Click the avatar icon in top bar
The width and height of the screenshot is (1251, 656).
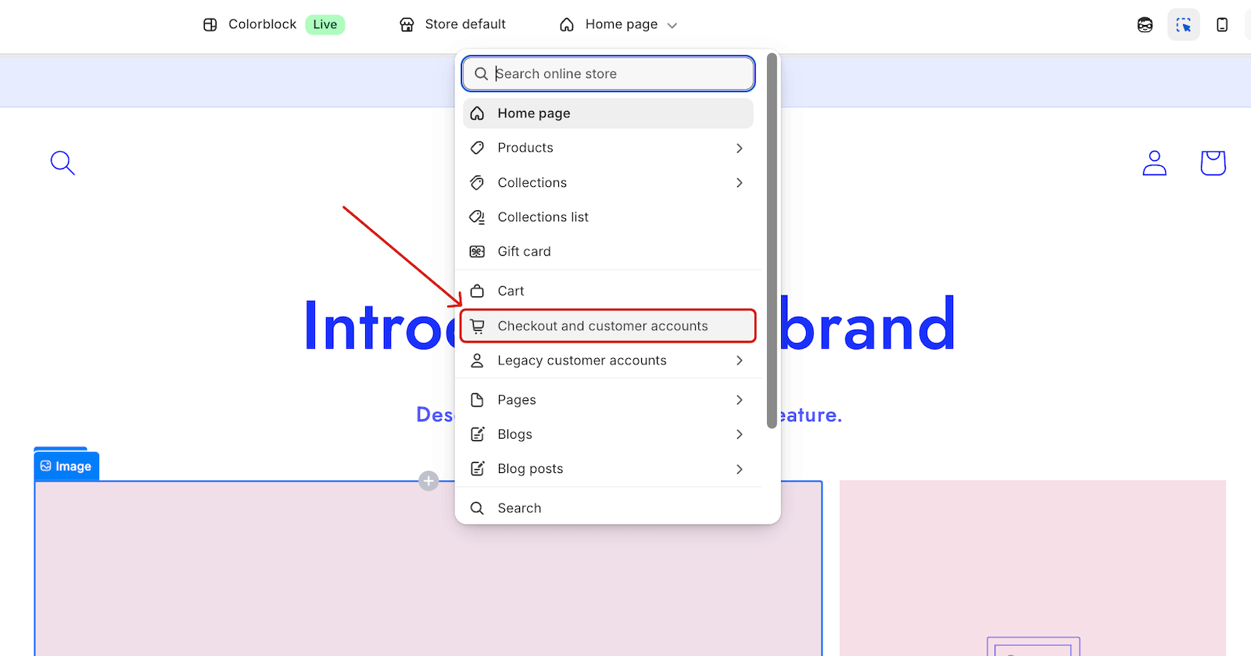[x=1145, y=25]
